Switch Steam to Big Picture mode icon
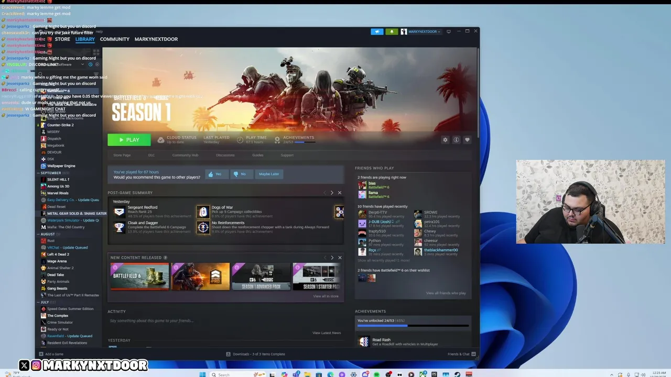671x377 pixels. click(448, 31)
